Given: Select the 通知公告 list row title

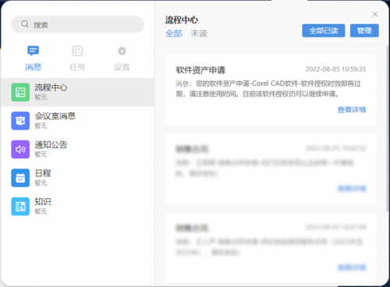Looking at the screenshot, I should (51, 144).
